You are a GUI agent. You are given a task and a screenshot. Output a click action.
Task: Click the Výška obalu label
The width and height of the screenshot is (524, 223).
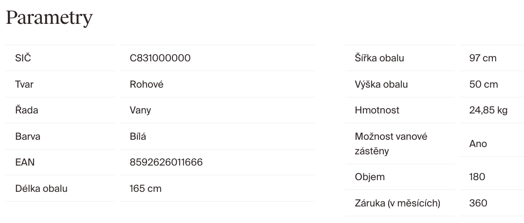click(381, 84)
